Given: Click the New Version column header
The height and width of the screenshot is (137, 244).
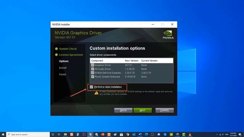Looking at the screenshot, I should (132, 61).
